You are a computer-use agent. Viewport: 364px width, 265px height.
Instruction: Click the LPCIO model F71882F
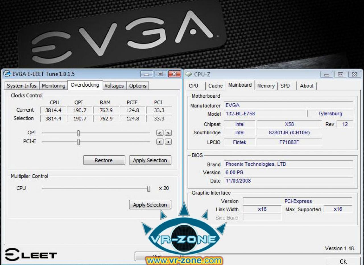[x=289, y=142]
